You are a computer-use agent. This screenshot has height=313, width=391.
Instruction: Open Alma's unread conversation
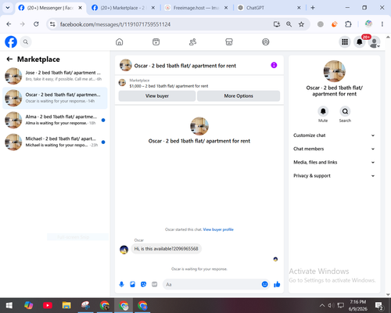(55, 120)
